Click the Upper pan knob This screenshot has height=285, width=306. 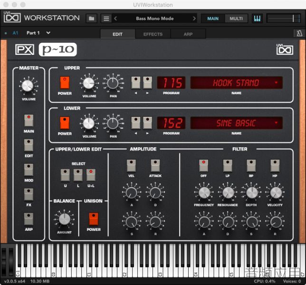tap(113, 83)
